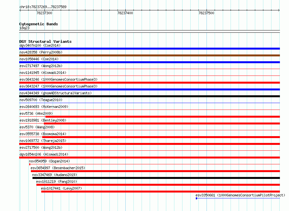Open esv5736 (Ahn2009) label

click(x=36, y=113)
